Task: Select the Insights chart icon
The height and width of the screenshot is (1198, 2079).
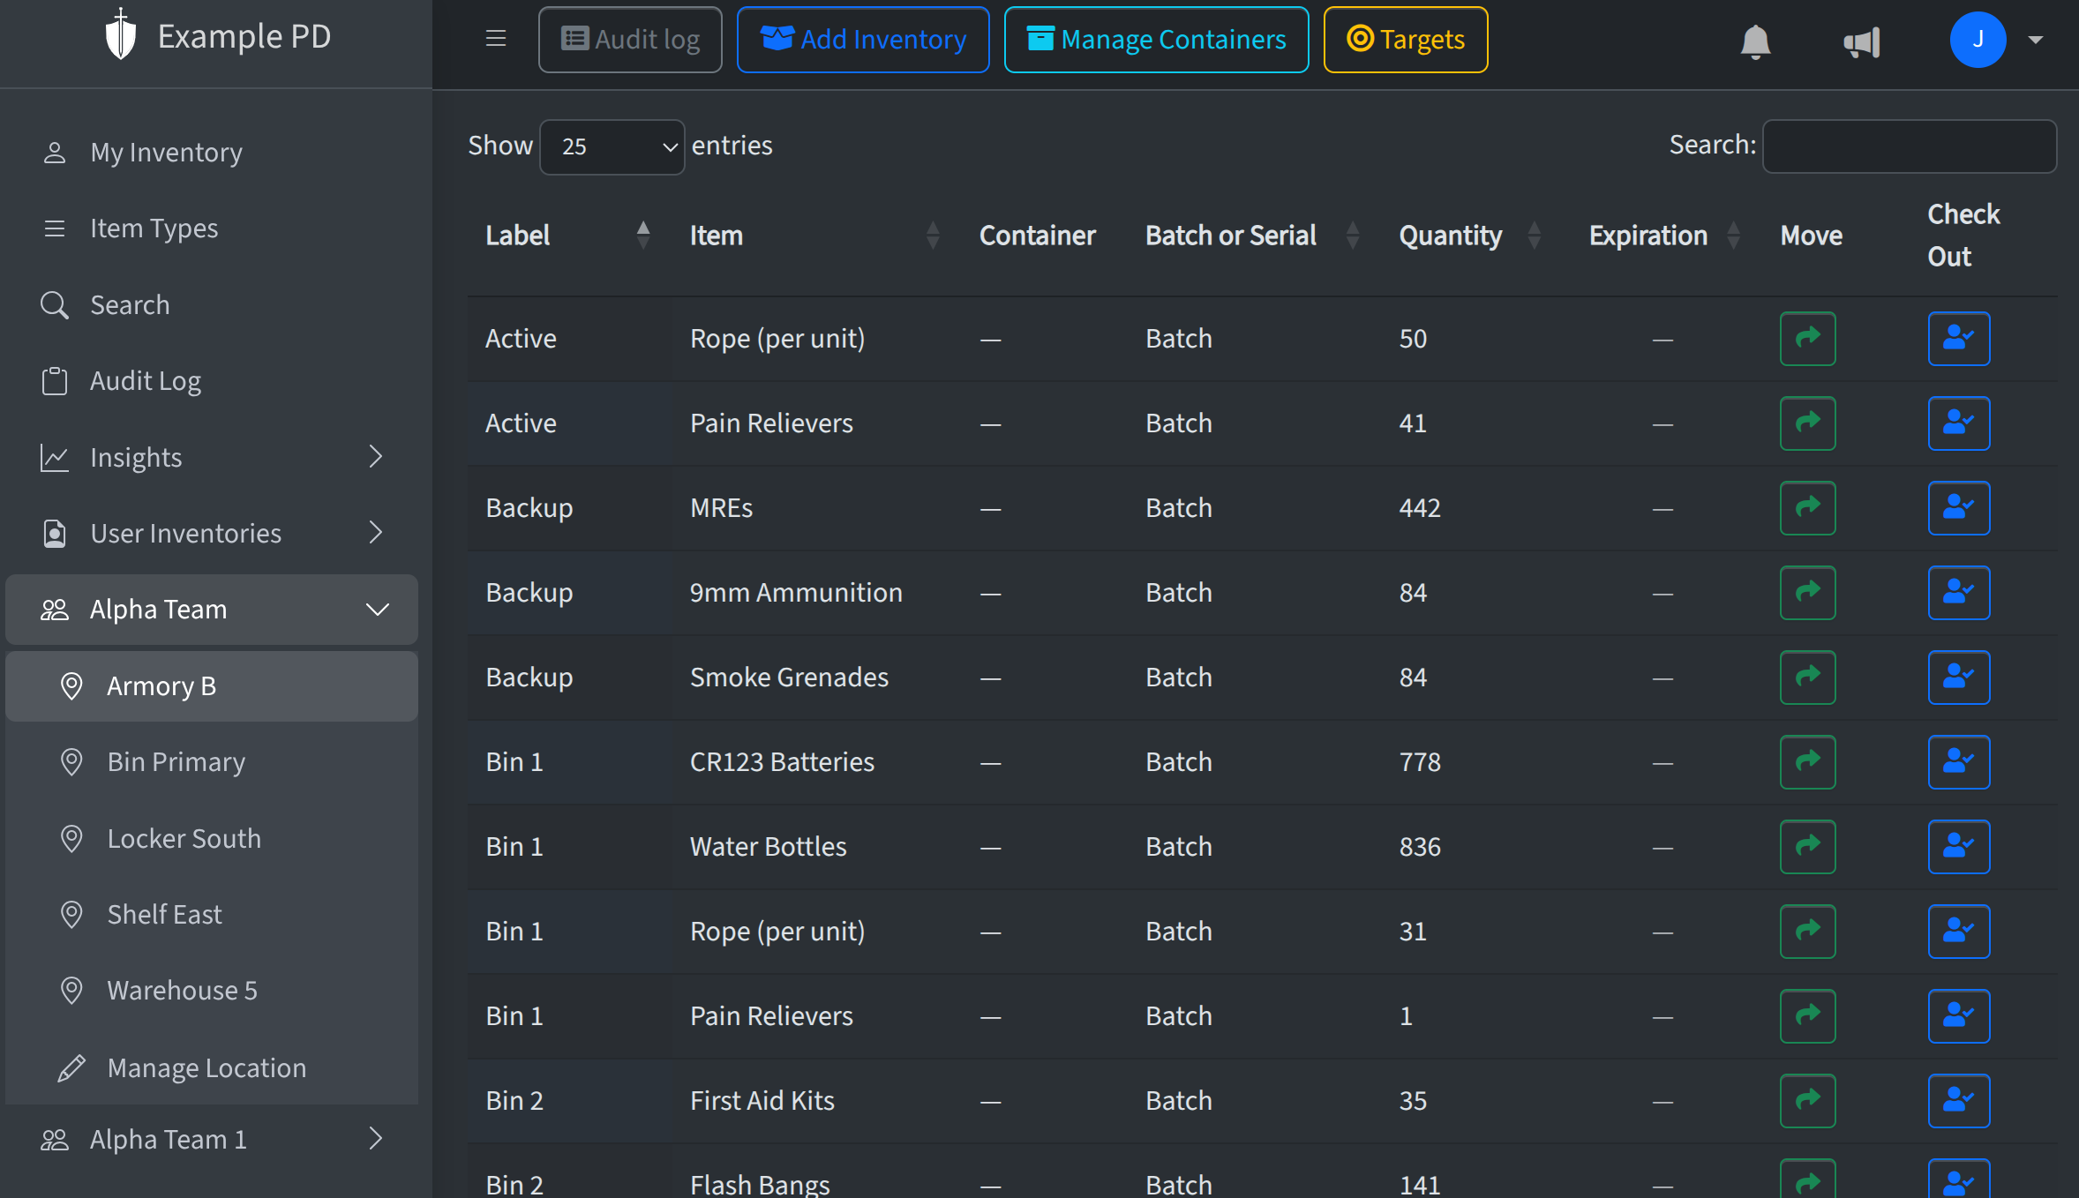Action: coord(55,457)
